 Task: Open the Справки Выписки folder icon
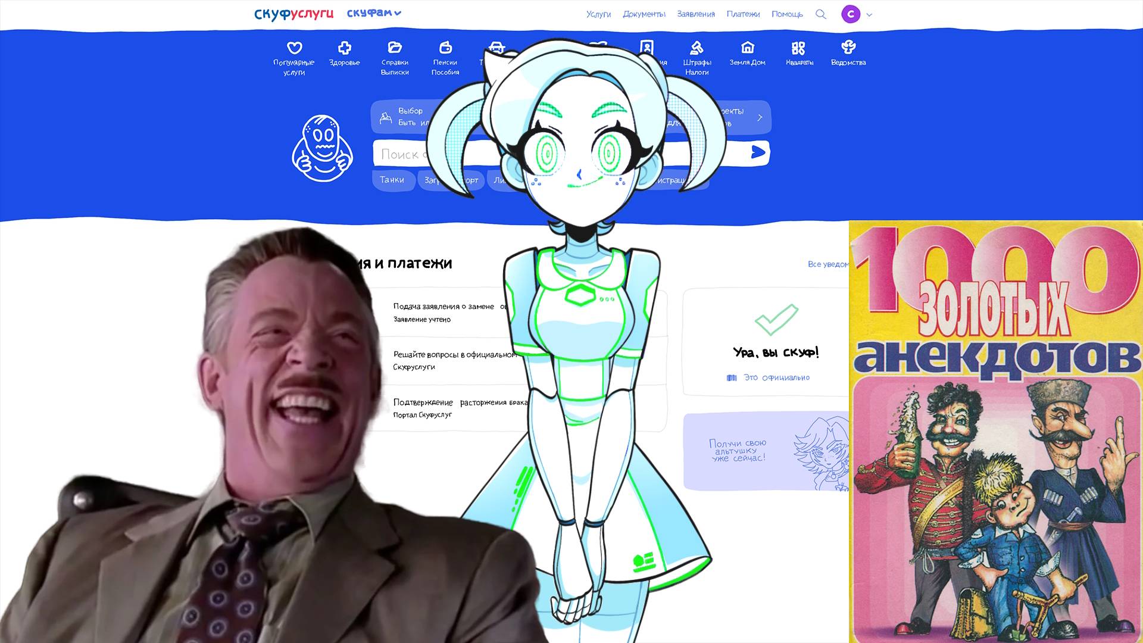tap(395, 48)
